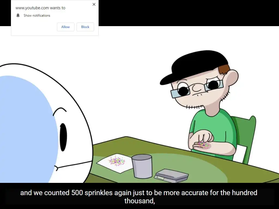Click the white character's eyebrow
This screenshot has width=279, height=209.
(x=59, y=111)
